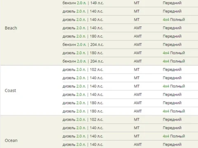
Task: Select Beach 'дизель 180 л.с.' engine with 4x4 drive
Action: tap(83, 53)
